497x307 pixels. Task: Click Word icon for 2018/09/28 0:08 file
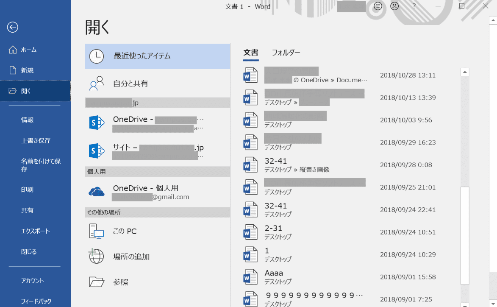coord(250,165)
